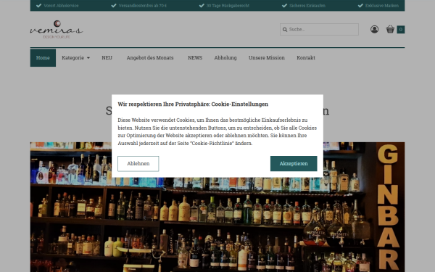
Task: Open the shopping basket icon
Action: 390,29
